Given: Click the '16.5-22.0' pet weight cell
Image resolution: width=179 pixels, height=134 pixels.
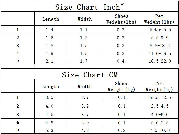Looking at the screenshot, I should tap(159, 61).
